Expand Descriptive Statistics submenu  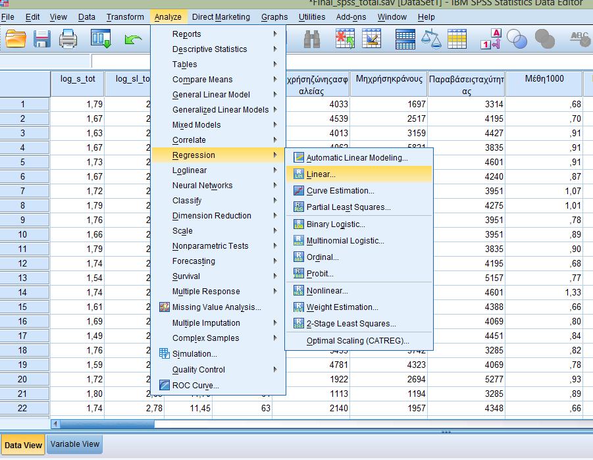click(x=218, y=49)
